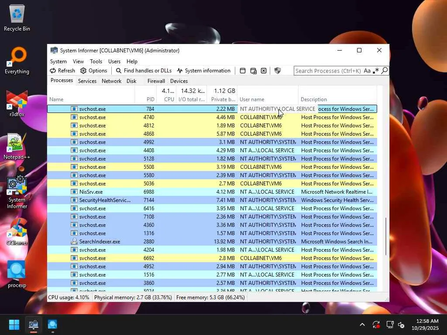Open Options from the toolbar
Image resolution: width=447 pixels, height=335 pixels.
click(94, 71)
